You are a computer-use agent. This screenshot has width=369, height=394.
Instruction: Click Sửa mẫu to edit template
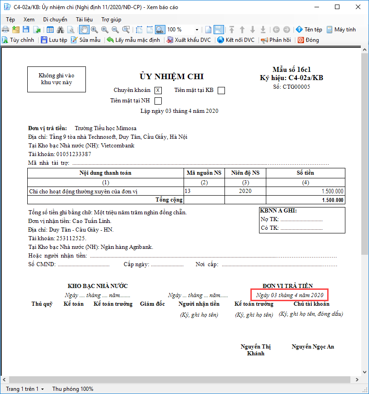86,40
